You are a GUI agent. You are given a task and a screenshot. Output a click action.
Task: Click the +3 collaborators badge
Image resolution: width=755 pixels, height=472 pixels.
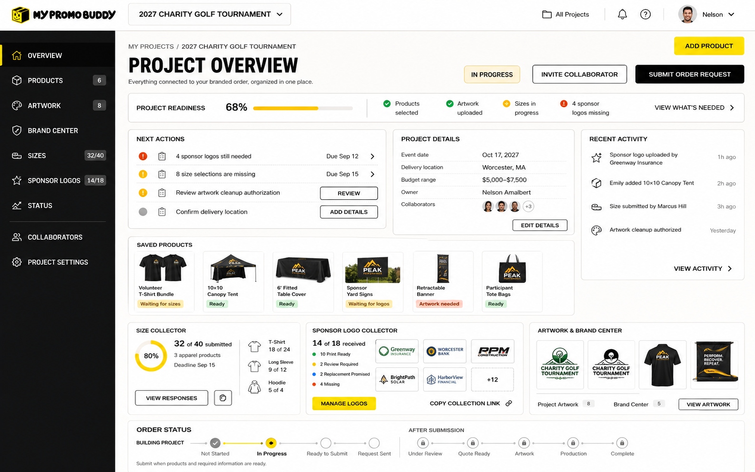[x=528, y=206]
